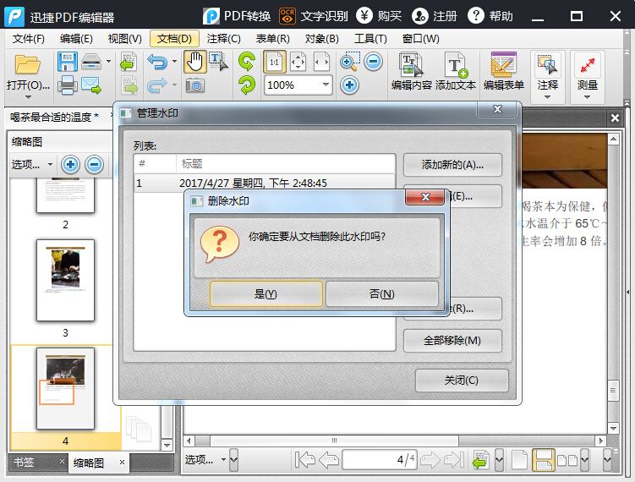Click the Remove All (全部移除) button

click(x=452, y=341)
